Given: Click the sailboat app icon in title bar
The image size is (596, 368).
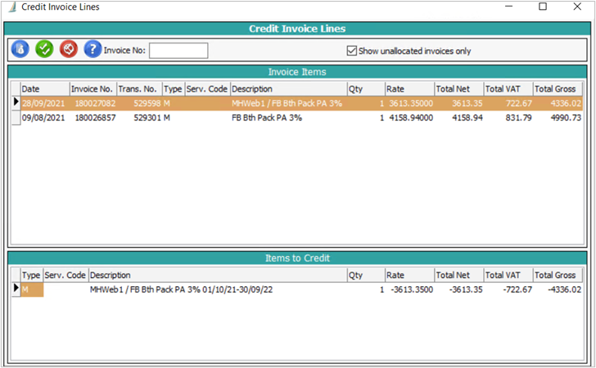Looking at the screenshot, I should (12, 7).
